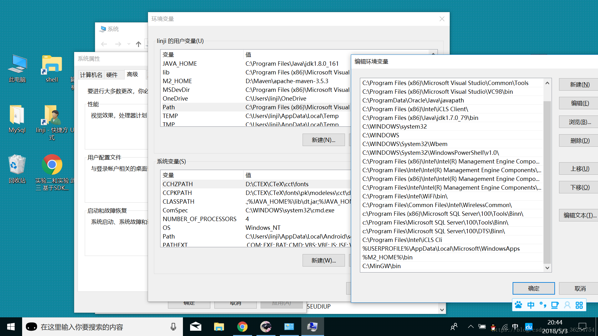Open IME toolbox grid icon
598x336 pixels.
tap(579, 305)
